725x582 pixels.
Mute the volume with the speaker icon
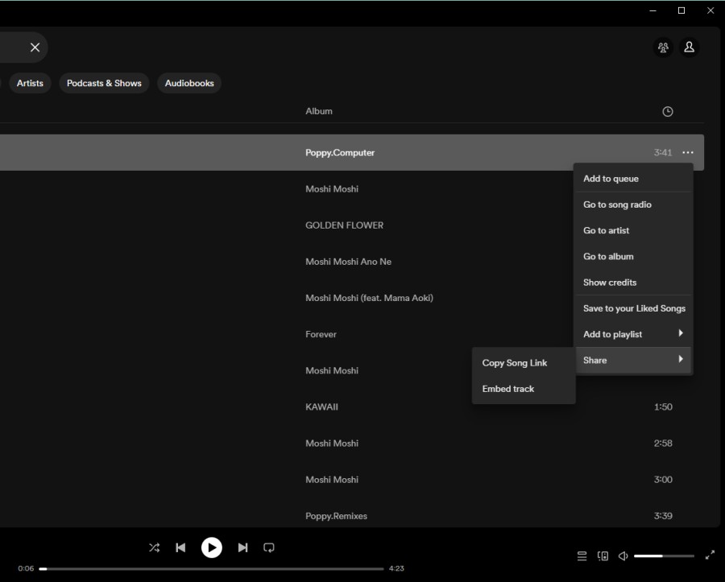(x=623, y=555)
